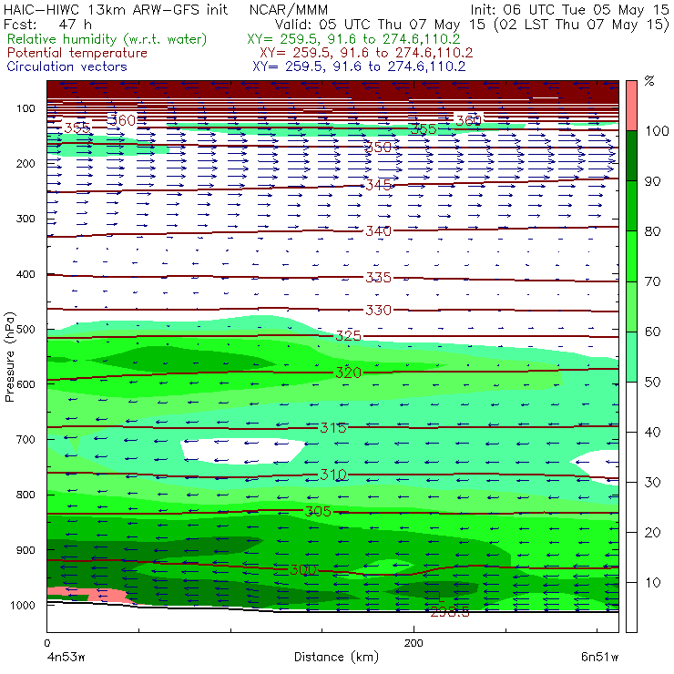Click the white color bar segment between 20 and 30

pyautogui.click(x=631, y=506)
